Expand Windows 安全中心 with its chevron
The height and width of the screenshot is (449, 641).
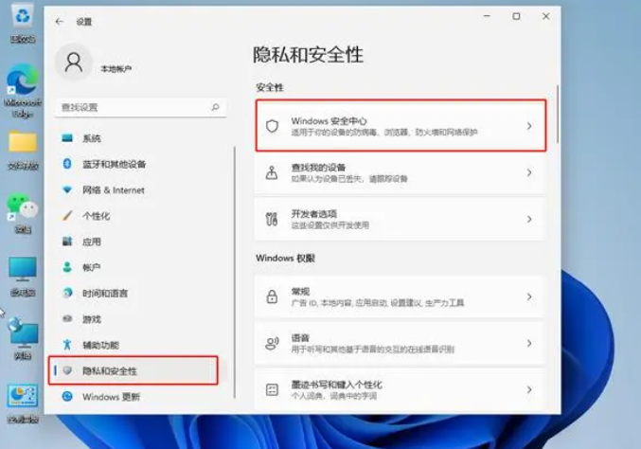[x=529, y=126]
